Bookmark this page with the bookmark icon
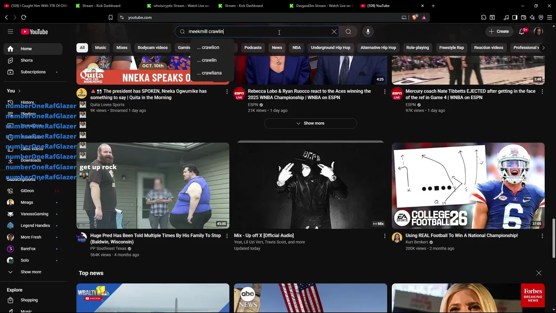 coord(110,17)
